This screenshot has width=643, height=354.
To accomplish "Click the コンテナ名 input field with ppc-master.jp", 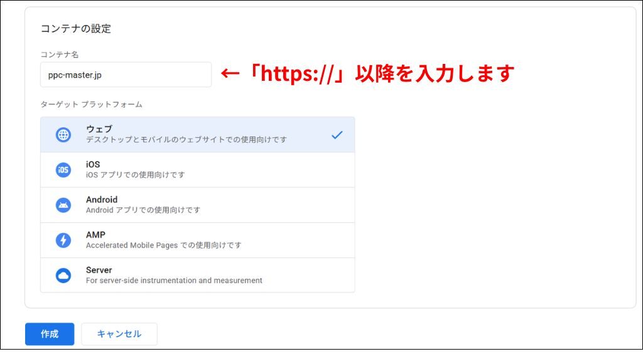I will (126, 75).
